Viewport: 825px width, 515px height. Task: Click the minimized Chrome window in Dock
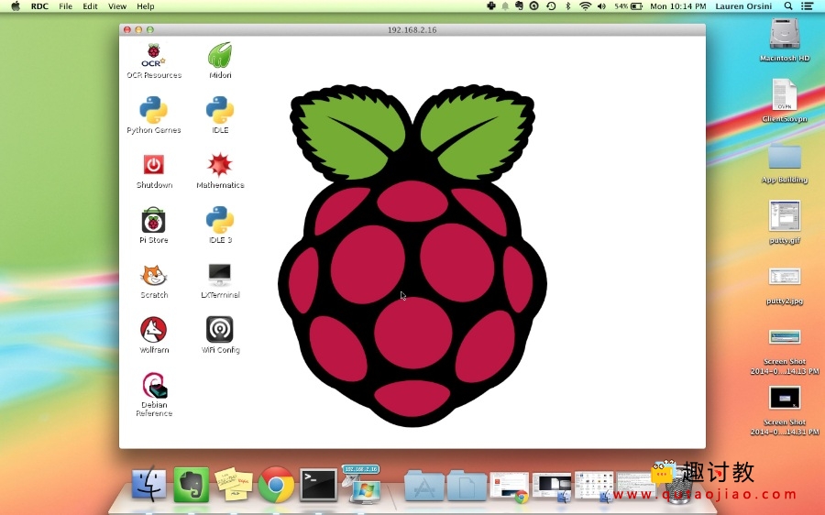point(510,487)
